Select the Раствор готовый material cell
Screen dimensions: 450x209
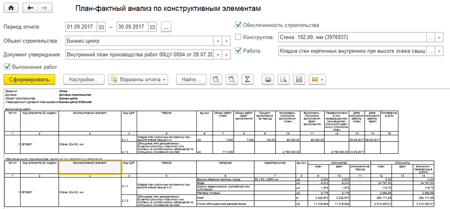tap(226, 193)
